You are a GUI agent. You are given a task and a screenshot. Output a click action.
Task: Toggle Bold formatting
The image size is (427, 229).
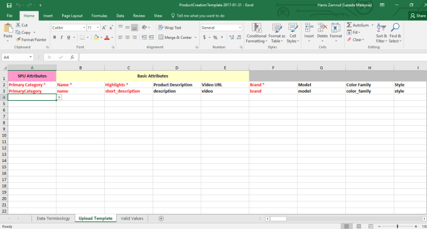[55, 38]
